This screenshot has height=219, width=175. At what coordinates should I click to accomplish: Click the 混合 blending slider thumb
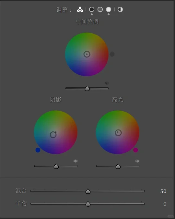coord(88,191)
